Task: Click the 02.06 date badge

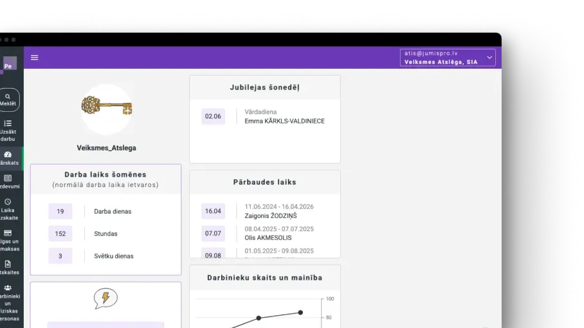Action: (x=213, y=116)
